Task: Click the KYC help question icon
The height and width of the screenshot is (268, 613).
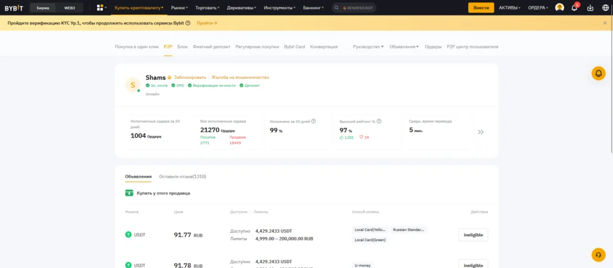Action: (x=187, y=23)
